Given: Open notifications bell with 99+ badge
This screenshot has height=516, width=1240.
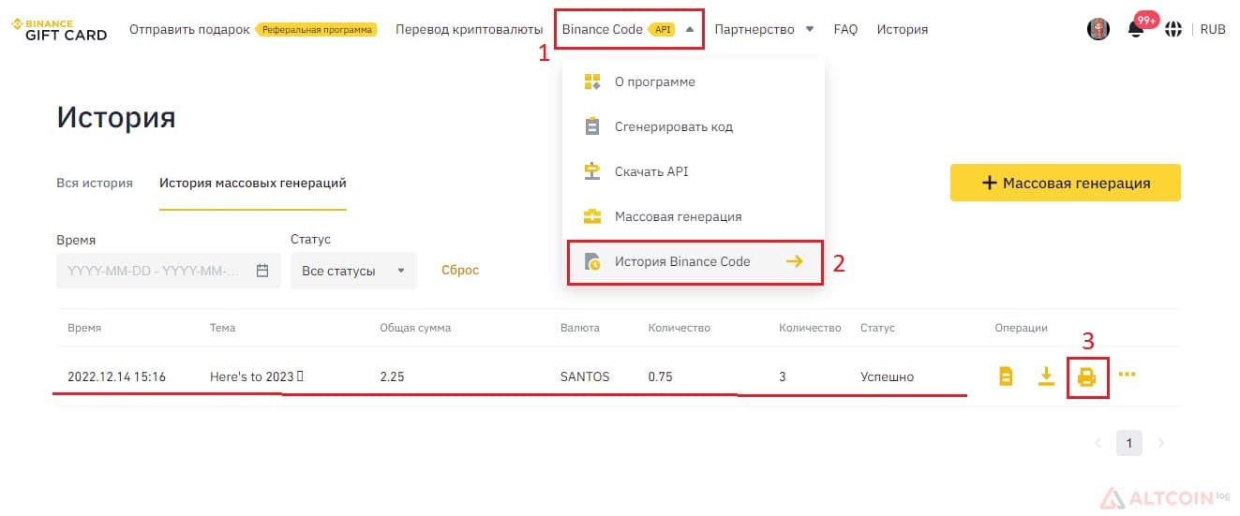Looking at the screenshot, I should click(x=1136, y=29).
